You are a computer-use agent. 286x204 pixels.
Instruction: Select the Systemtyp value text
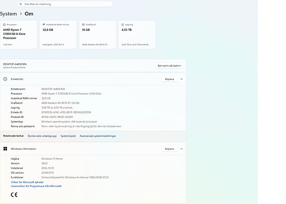69,122
